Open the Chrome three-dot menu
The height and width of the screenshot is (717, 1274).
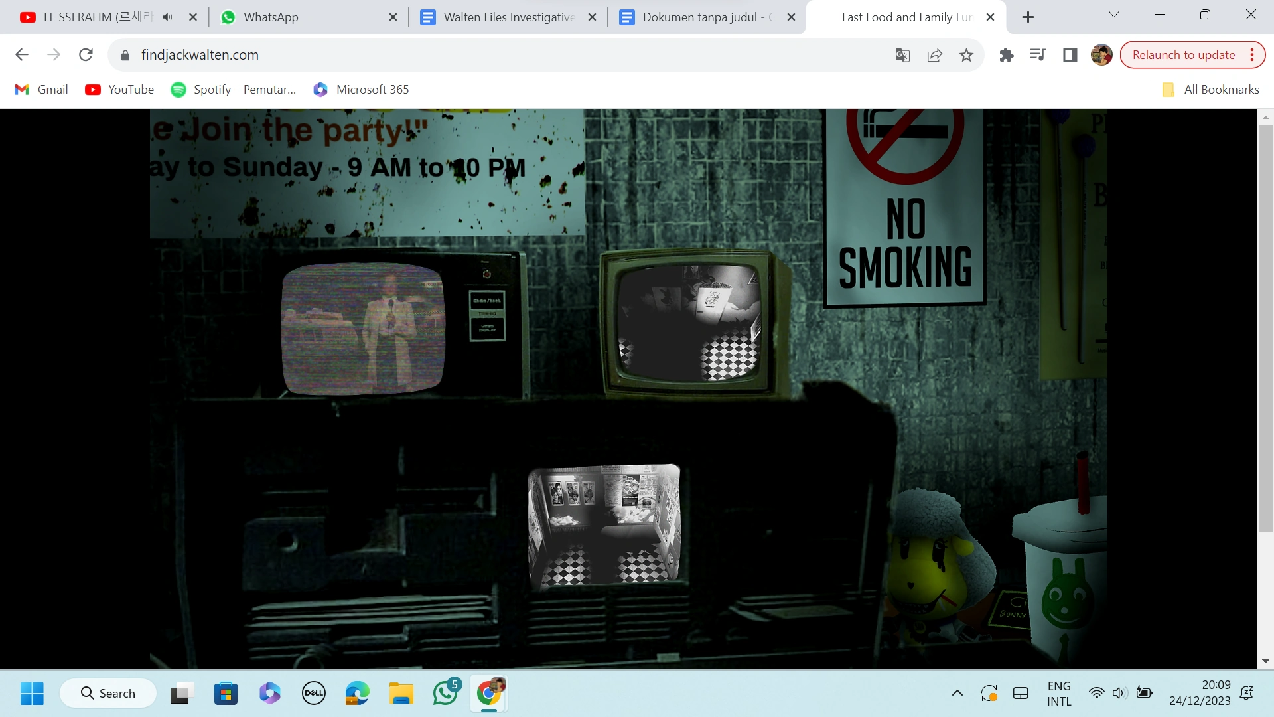[x=1252, y=55]
